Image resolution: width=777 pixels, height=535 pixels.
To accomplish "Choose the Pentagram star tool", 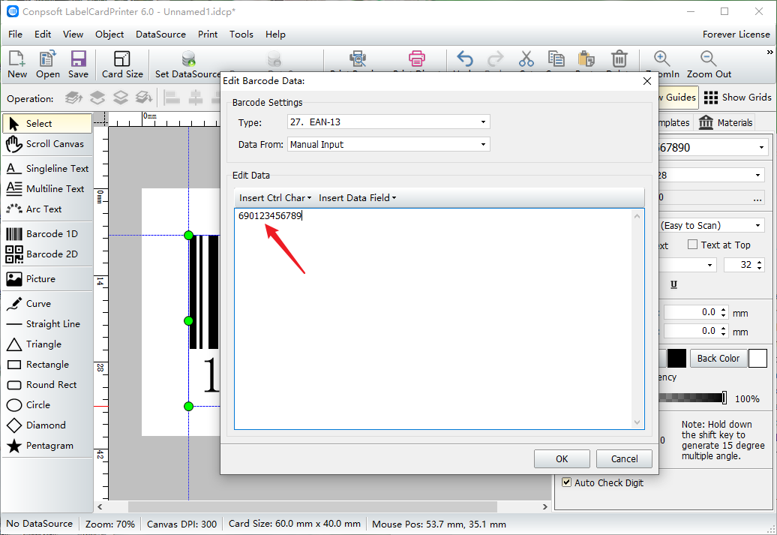I will point(47,446).
